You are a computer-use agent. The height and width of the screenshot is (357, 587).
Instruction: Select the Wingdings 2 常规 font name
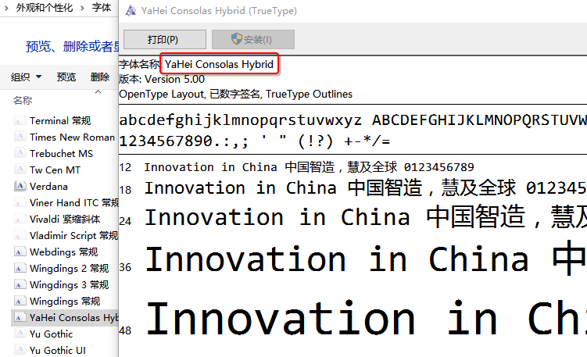tap(70, 268)
